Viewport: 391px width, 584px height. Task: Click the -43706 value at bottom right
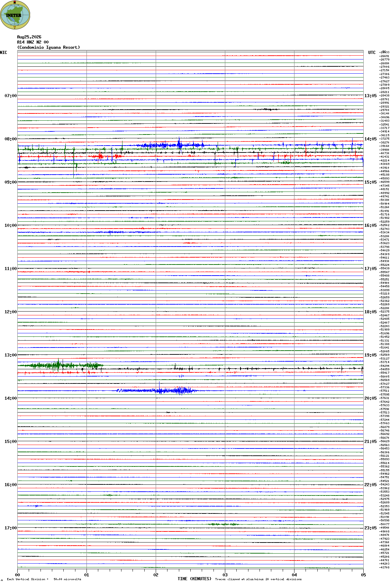pos(385,567)
